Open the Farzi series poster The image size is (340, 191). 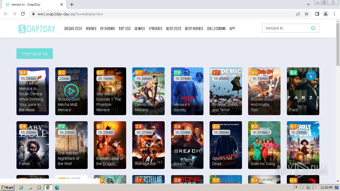[x=303, y=91]
